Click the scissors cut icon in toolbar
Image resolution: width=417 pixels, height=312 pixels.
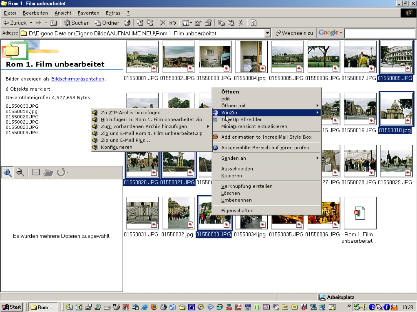click(241, 23)
